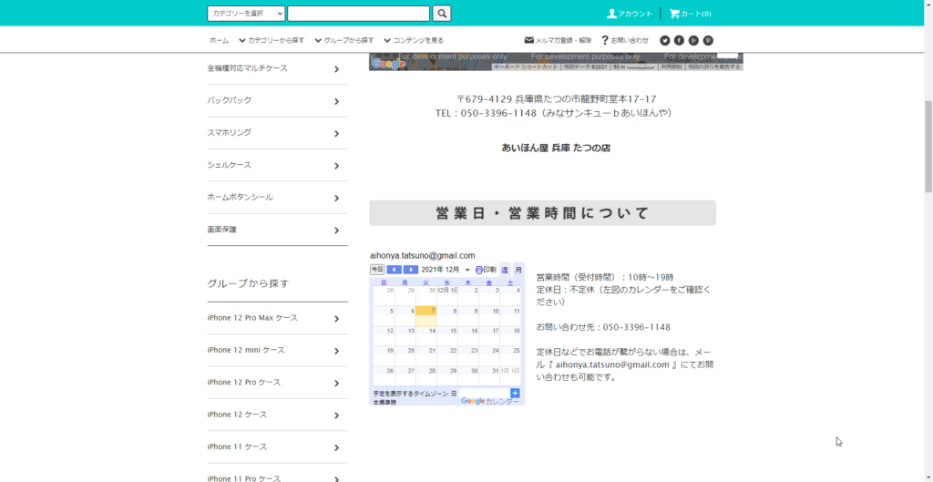
Task: Select December 25 in the calendar
Action: (511, 356)
